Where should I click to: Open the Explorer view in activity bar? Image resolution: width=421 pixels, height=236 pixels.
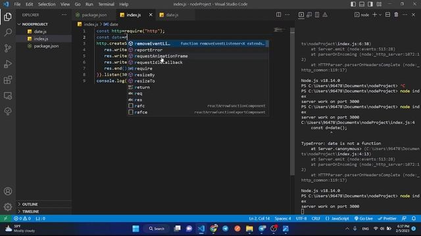pyautogui.click(x=8, y=17)
